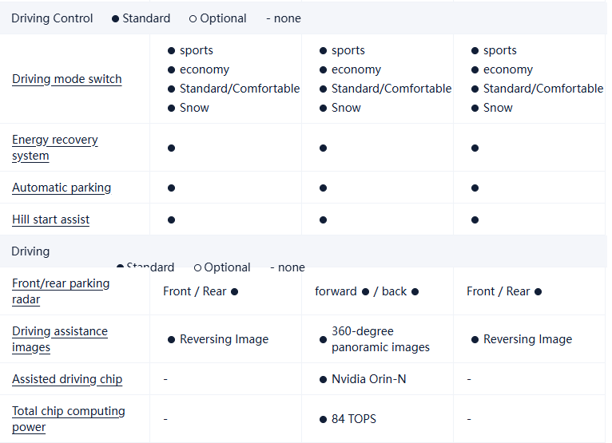Click the Energy recovery system link
The image size is (612, 443).
point(54,148)
